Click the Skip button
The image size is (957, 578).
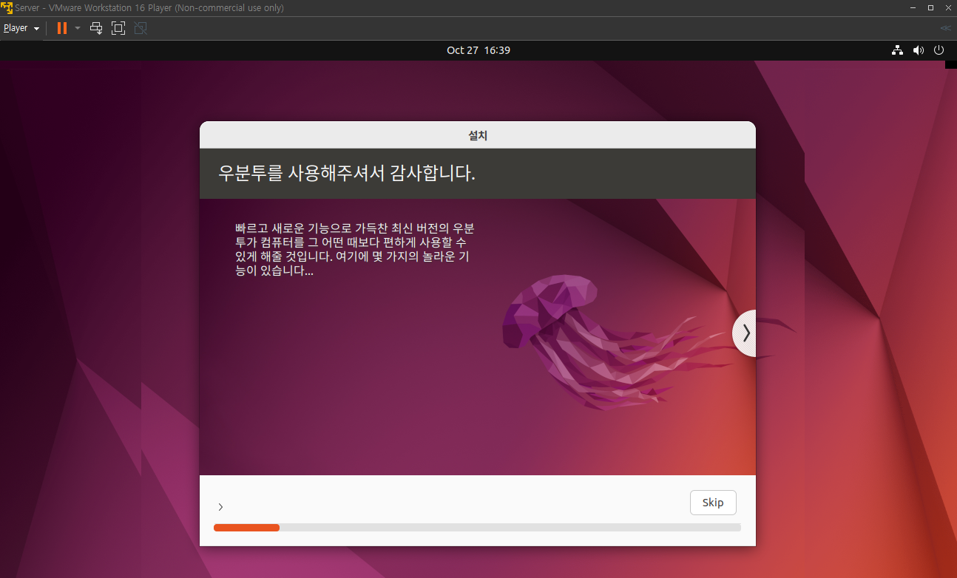713,503
